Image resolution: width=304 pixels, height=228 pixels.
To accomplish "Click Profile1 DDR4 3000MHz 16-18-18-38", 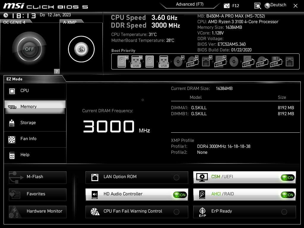I will 224,146.
